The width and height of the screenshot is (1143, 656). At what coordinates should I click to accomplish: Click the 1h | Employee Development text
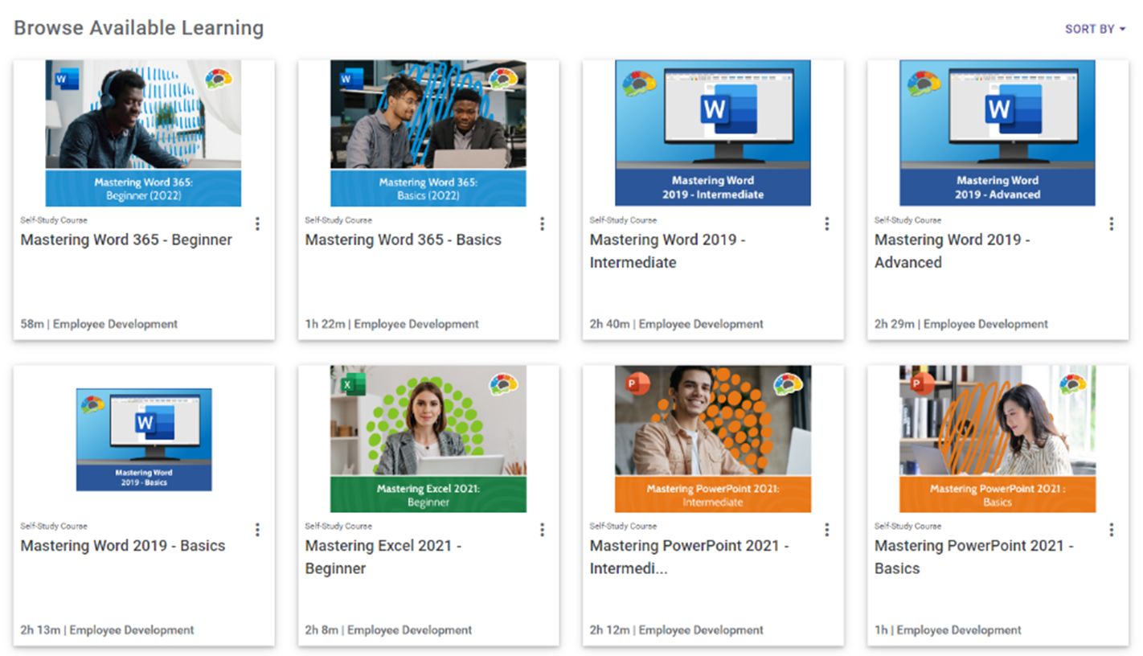pos(948,630)
